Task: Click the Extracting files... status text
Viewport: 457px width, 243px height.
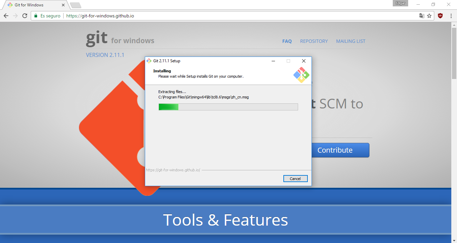Action: pyautogui.click(x=172, y=92)
